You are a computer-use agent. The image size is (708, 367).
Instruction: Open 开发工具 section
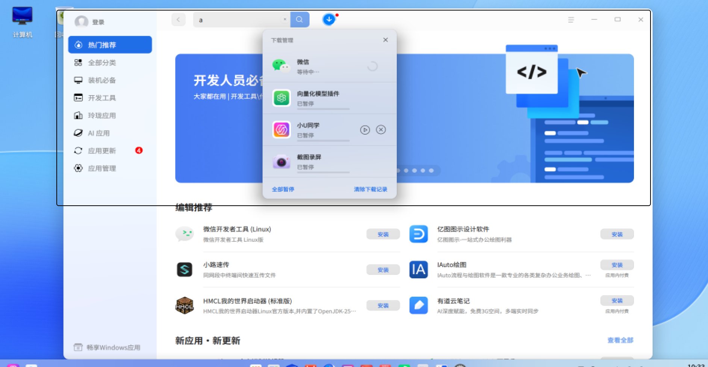[x=110, y=98]
